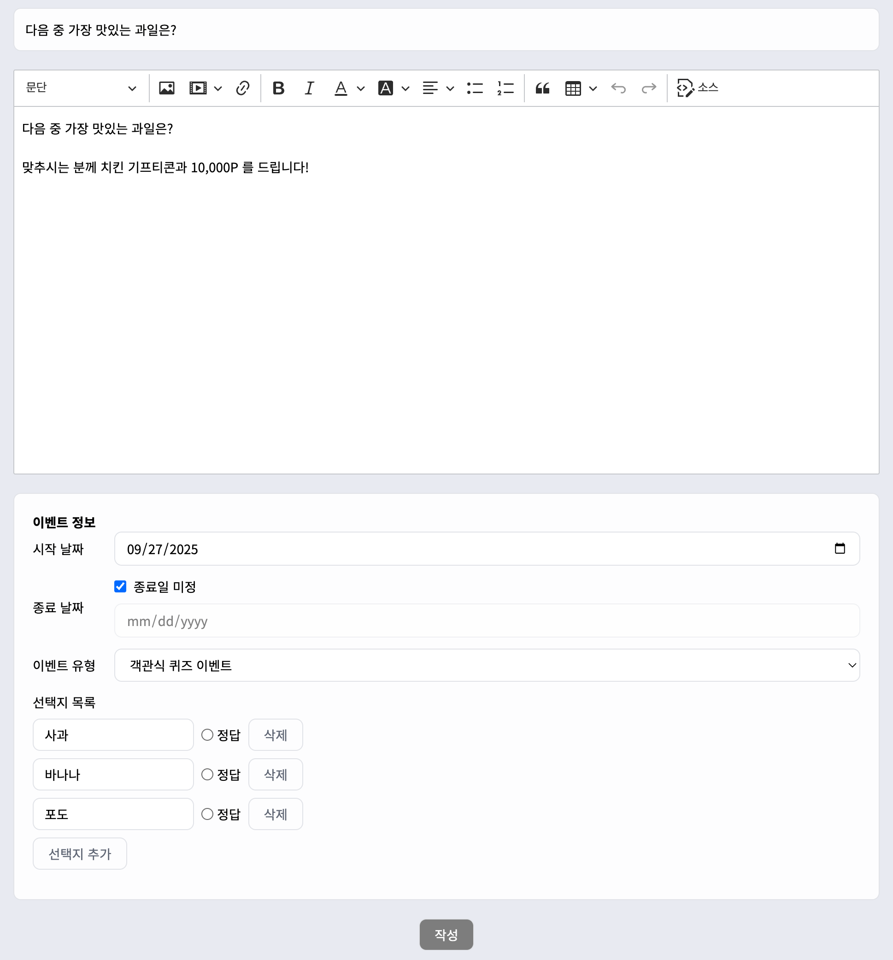Expand the table insert dropdown arrow
The height and width of the screenshot is (960, 893).
[x=593, y=88]
